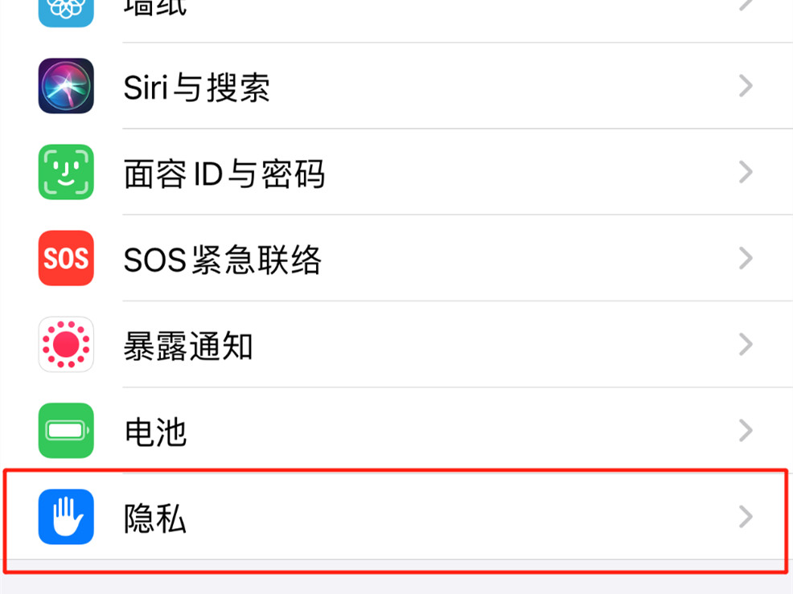Screen dimensions: 793x594
Task: Open Siri与搜索 settings
Action: 396,86
